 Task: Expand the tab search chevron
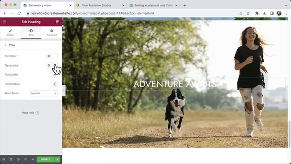pyautogui.click(x=286, y=5)
